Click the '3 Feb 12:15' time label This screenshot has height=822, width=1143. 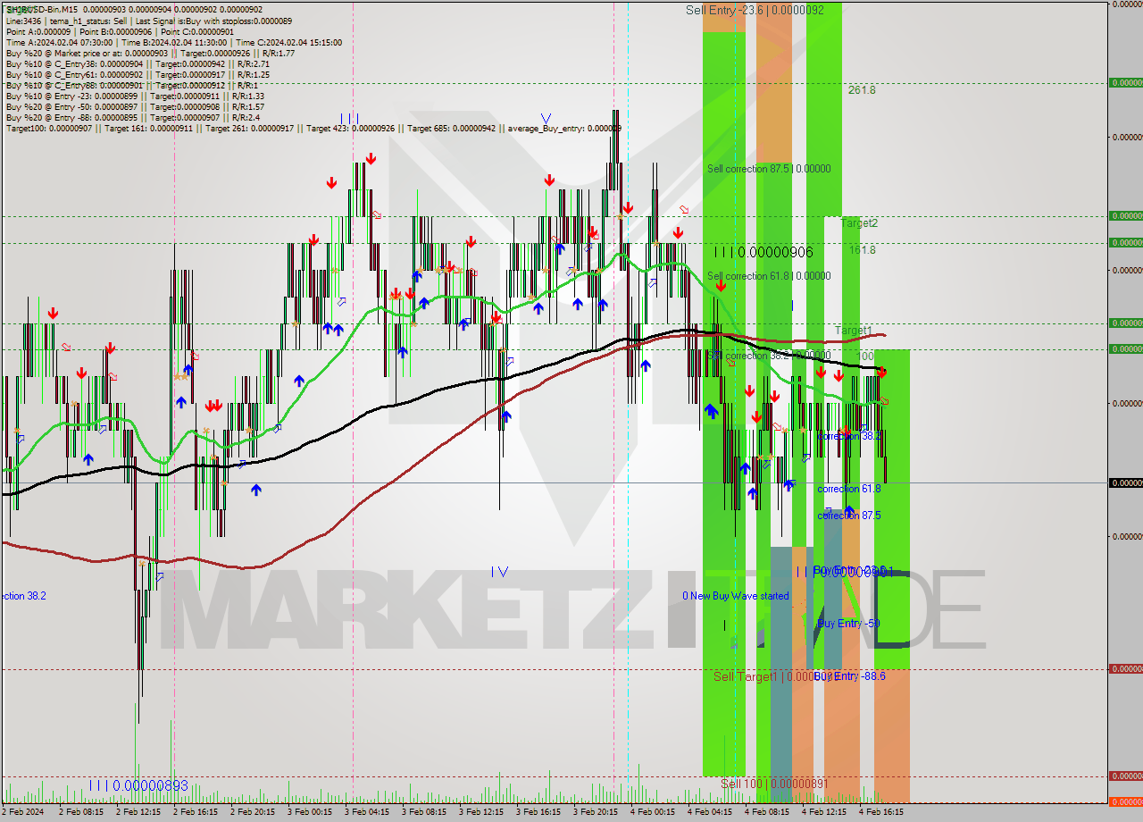coord(481,812)
